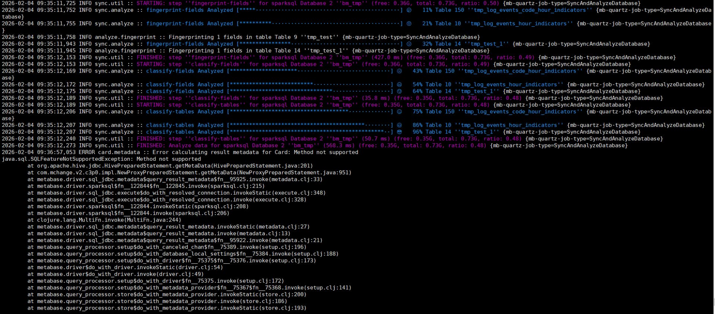715x314 pixels.
Task: Click the ERROR card.metadata log line
Action: (179, 152)
